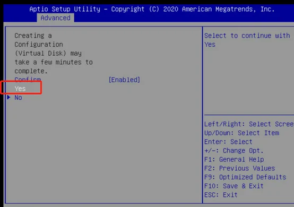Click the Aptio Setup Utility title text
Viewport: 294px width, 207px height.
[152, 9]
